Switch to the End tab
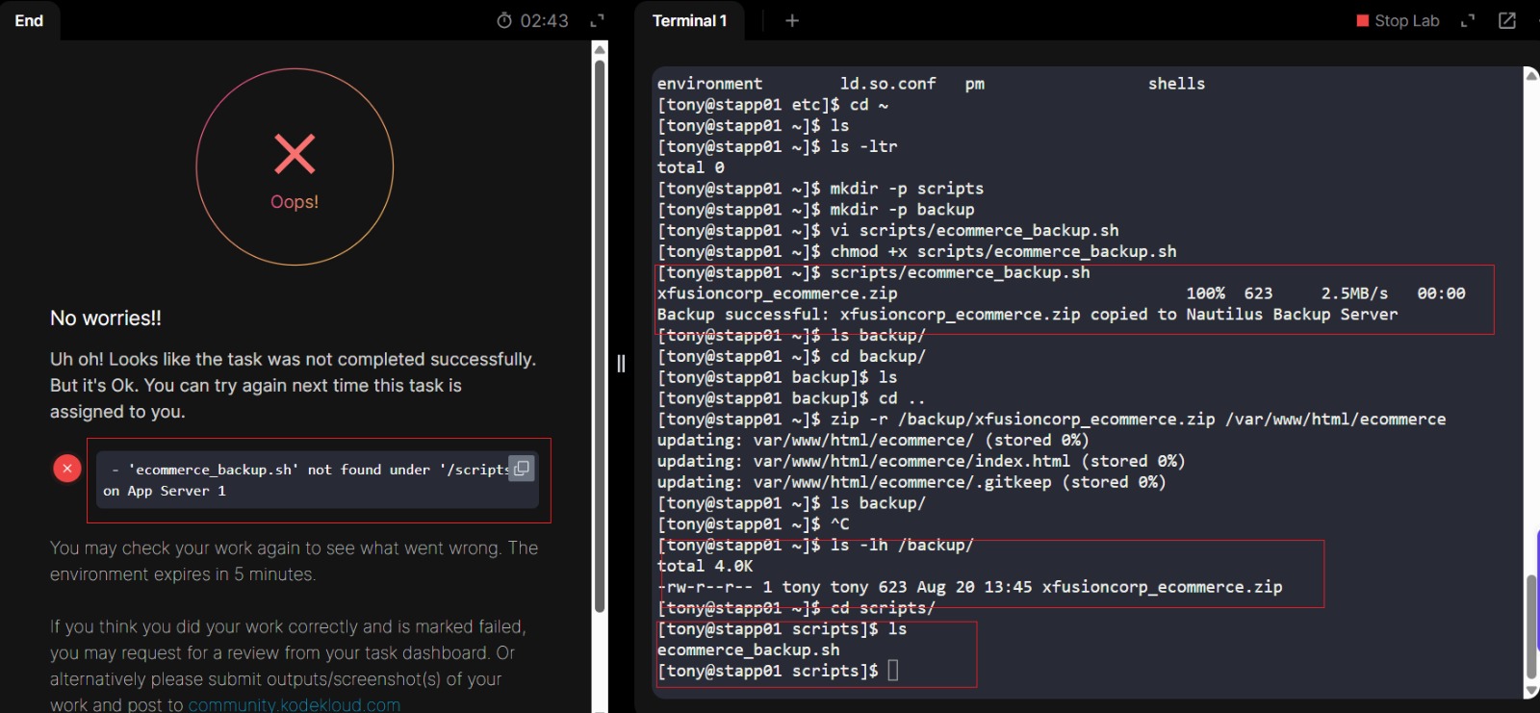 pos(29,20)
